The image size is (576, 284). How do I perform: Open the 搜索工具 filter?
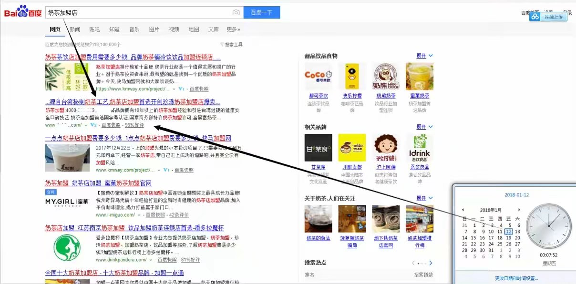click(x=232, y=45)
